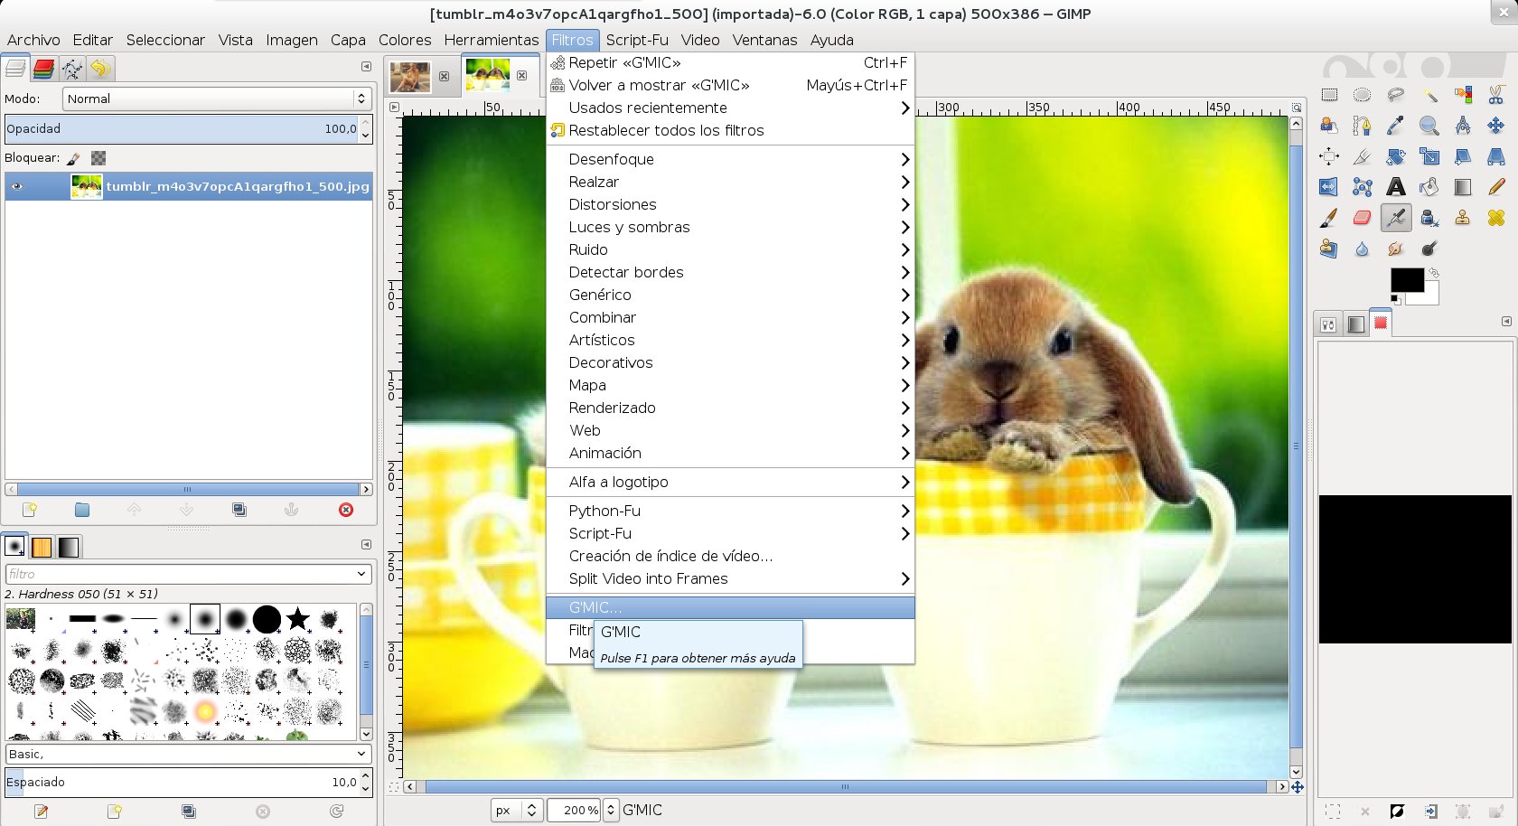Switch to the Paths tab
The width and height of the screenshot is (1518, 826).
point(72,69)
